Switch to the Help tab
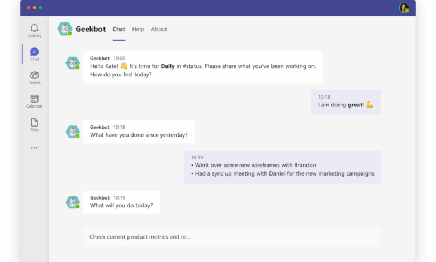436x262 pixels. (x=138, y=29)
